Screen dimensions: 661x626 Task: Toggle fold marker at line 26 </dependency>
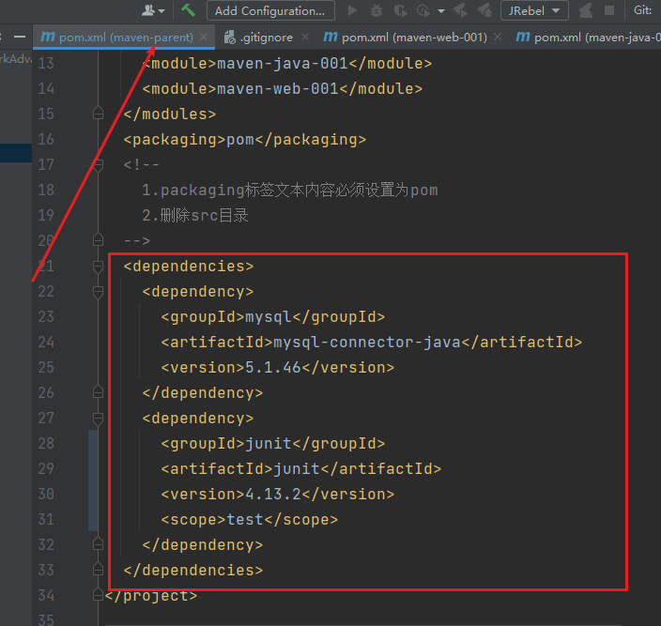(x=98, y=392)
